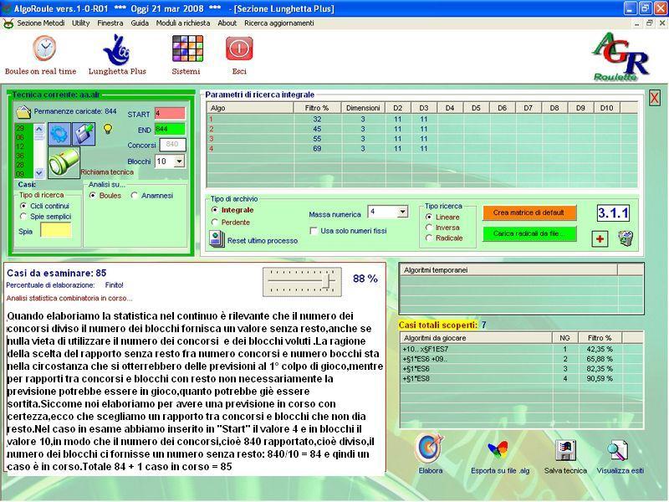Open the Guida menu
The image size is (669, 502).
click(140, 23)
